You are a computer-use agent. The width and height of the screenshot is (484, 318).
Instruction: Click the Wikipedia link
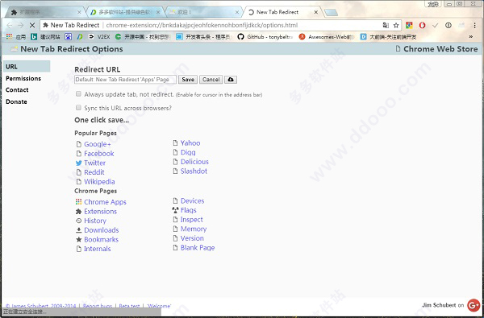coord(99,182)
